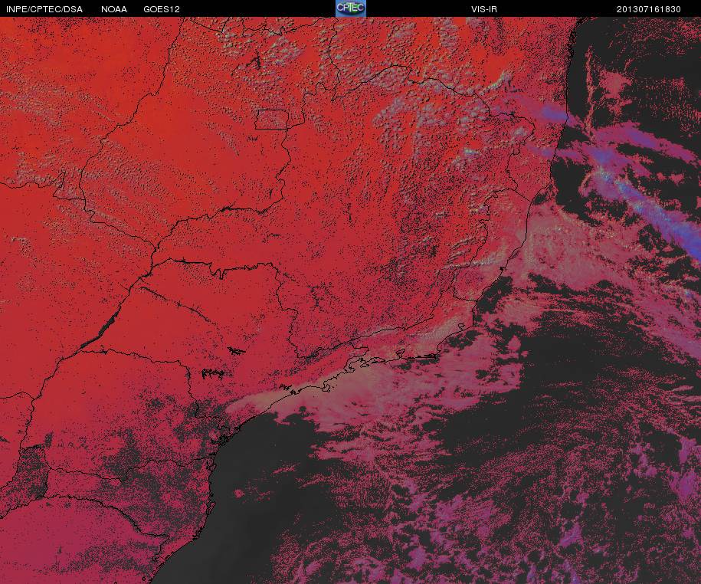Click the CPTEC logo in the header
Screen dimensions: 701x584
click(x=351, y=8)
